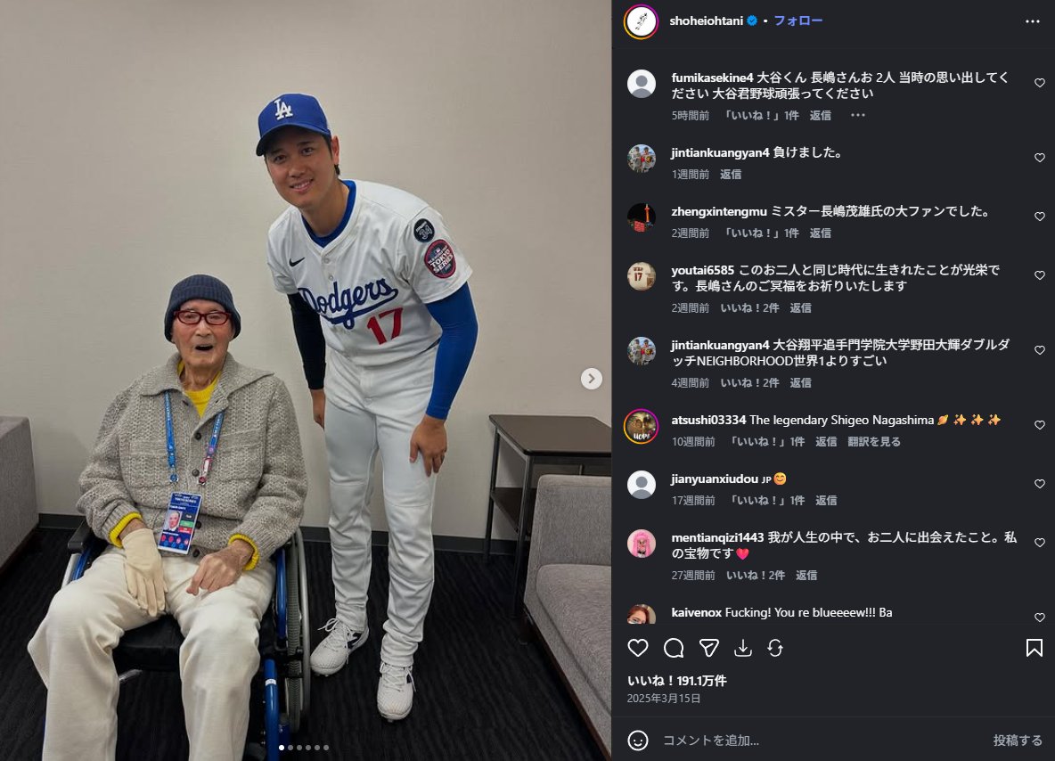Like youtai6585's comment heart
This screenshot has width=1055, height=761.
1040,275
